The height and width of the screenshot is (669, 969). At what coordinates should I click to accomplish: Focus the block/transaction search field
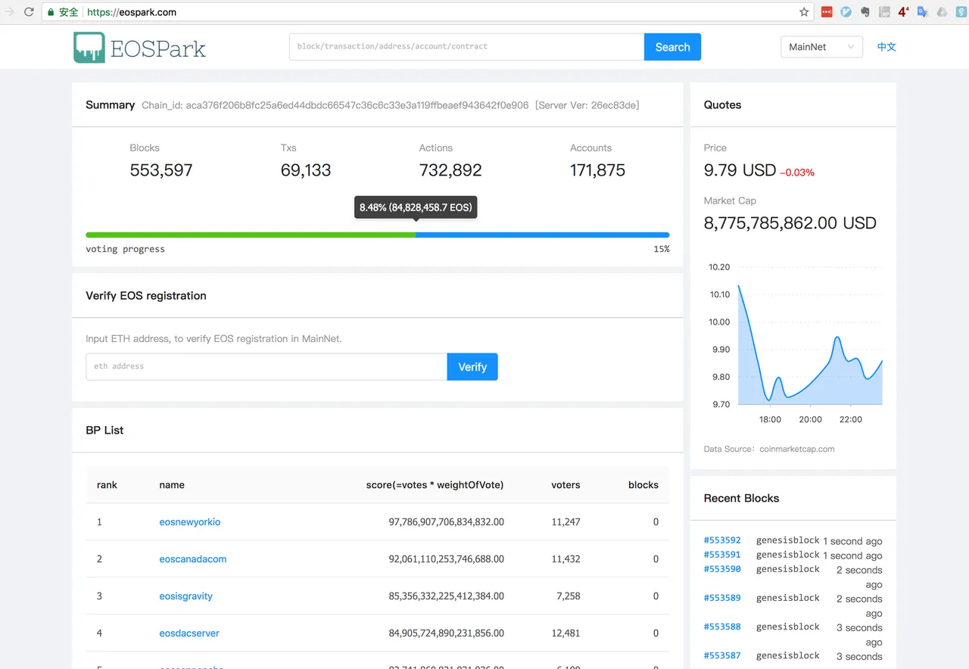[x=466, y=47]
